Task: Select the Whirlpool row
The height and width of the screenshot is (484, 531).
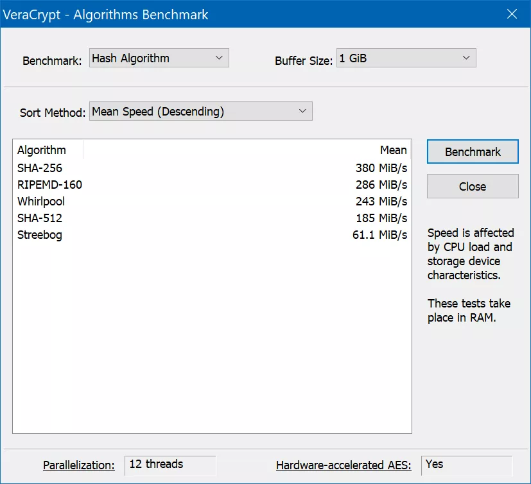Action: point(212,202)
